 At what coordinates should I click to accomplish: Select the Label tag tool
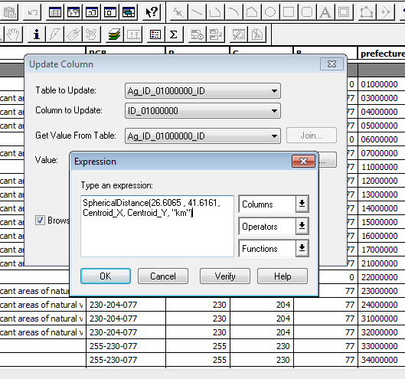(73, 34)
